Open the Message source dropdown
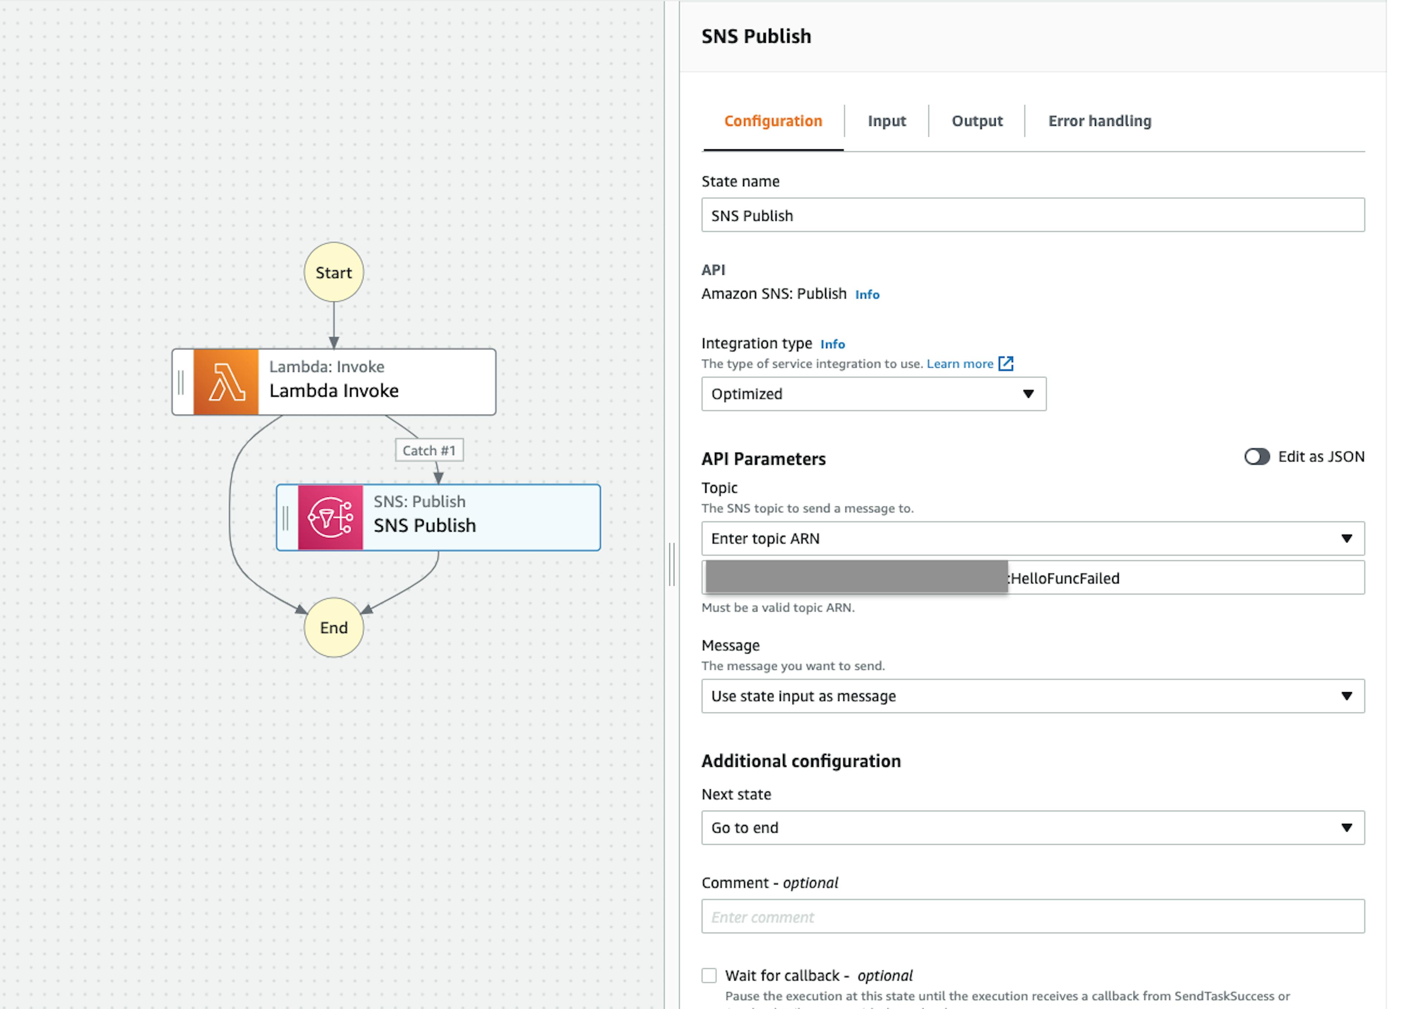The height and width of the screenshot is (1009, 1402). (1033, 696)
